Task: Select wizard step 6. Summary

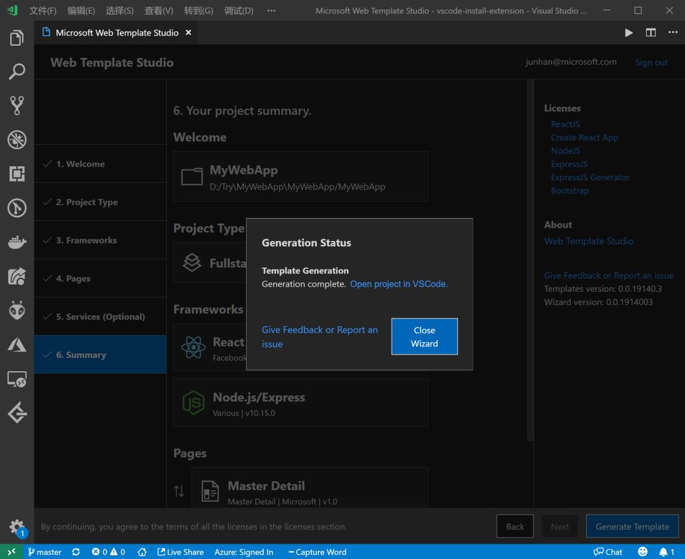Action: 100,355
